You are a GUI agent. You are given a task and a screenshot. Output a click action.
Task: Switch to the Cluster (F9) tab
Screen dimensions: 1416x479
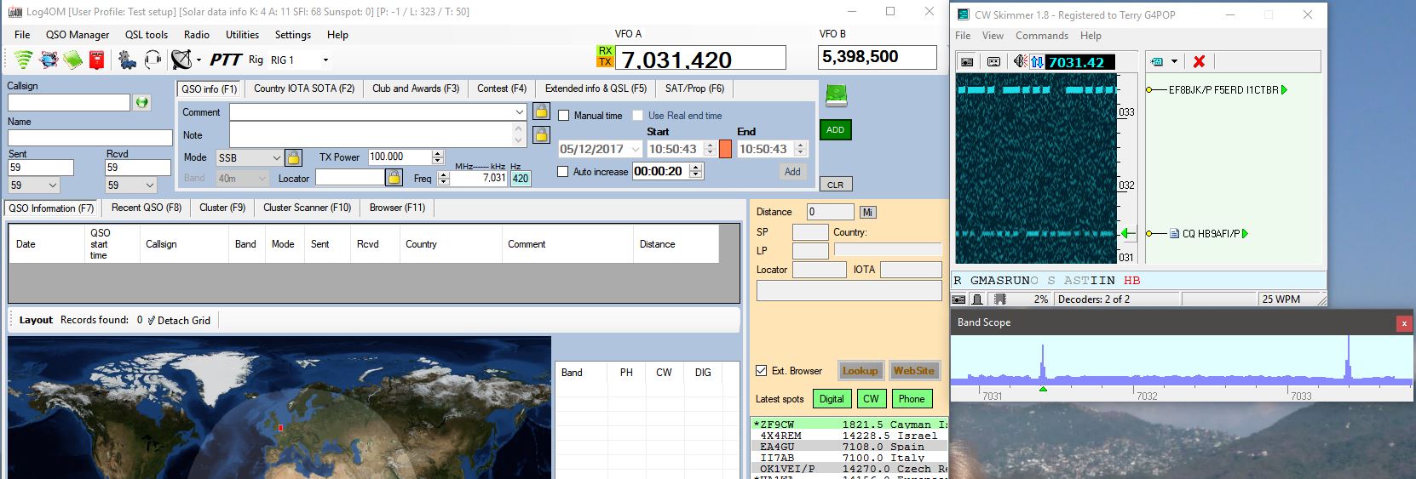coord(222,208)
